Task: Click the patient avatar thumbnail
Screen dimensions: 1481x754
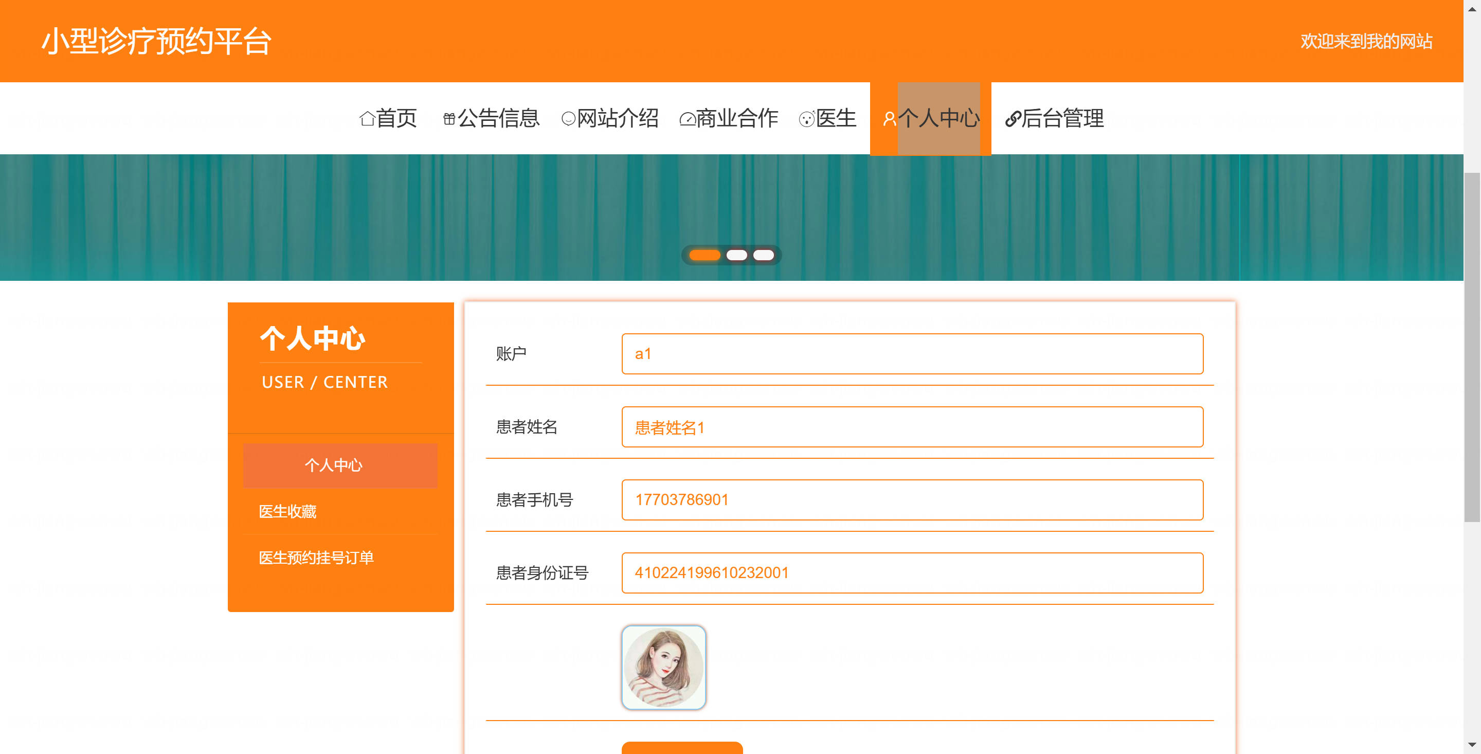Action: pos(663,667)
